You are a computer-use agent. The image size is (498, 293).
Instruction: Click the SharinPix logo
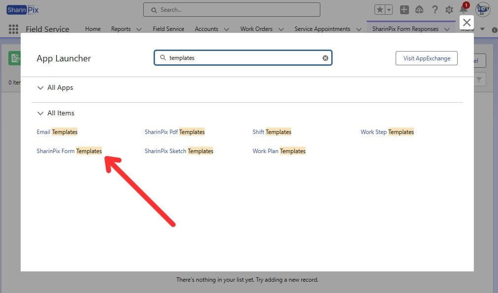tap(22, 9)
